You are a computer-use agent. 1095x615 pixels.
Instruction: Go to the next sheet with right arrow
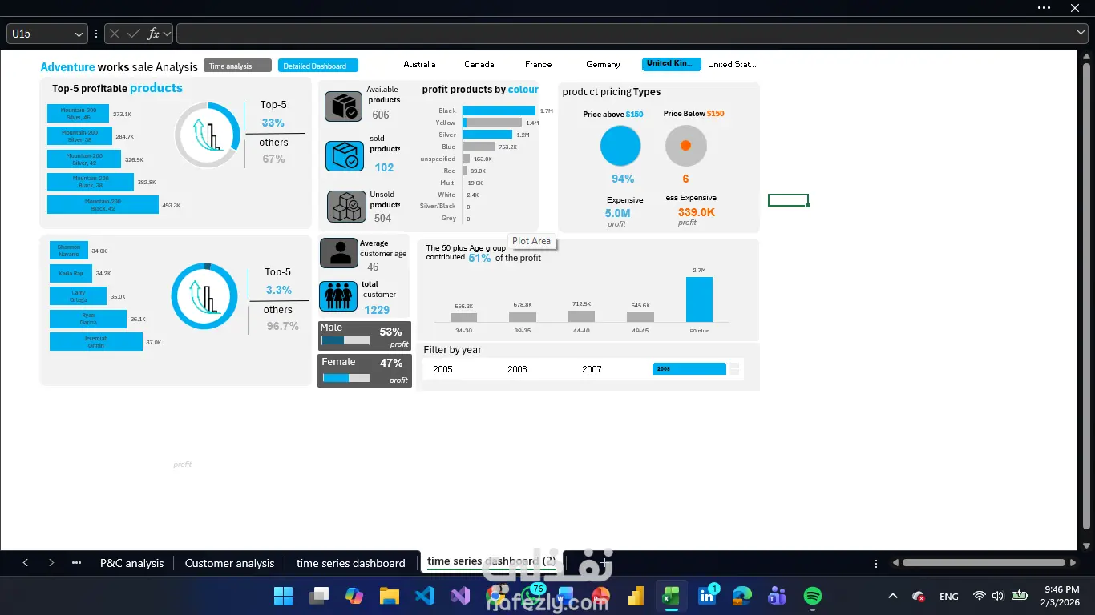(x=51, y=563)
